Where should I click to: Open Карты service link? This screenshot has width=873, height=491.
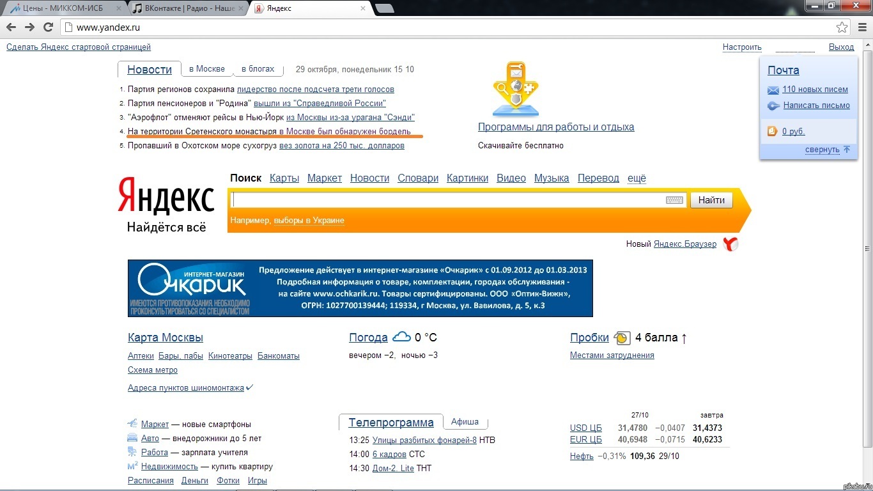pos(284,178)
